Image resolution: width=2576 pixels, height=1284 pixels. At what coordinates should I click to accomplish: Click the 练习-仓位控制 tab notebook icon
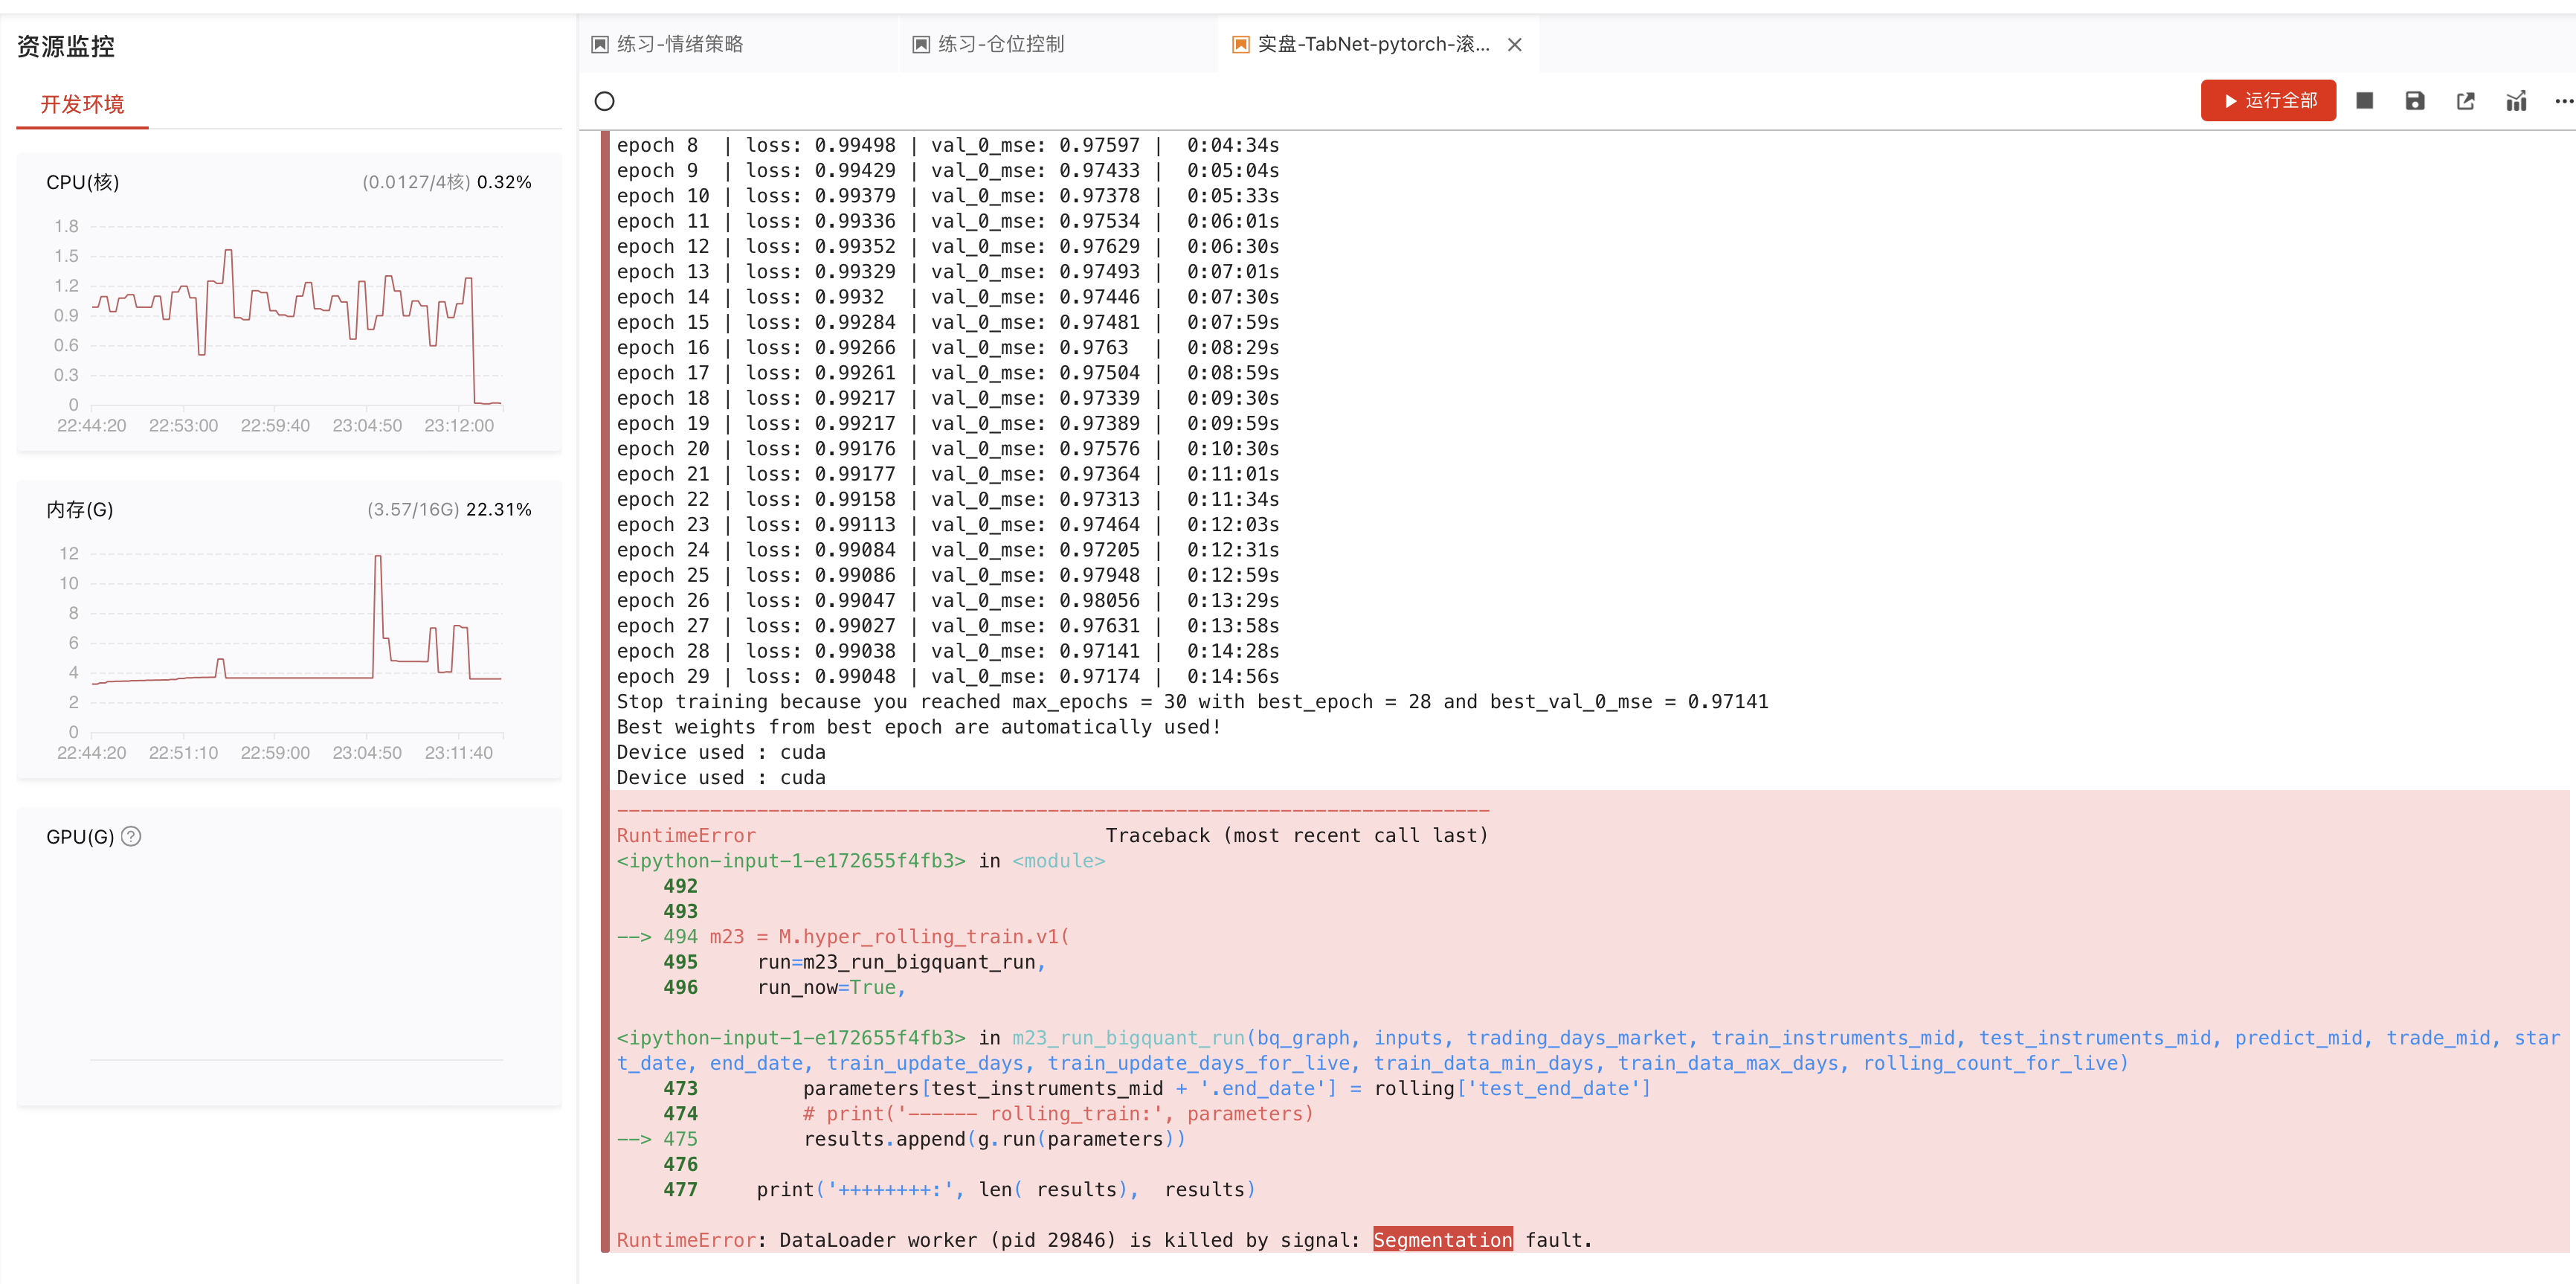pos(921,44)
